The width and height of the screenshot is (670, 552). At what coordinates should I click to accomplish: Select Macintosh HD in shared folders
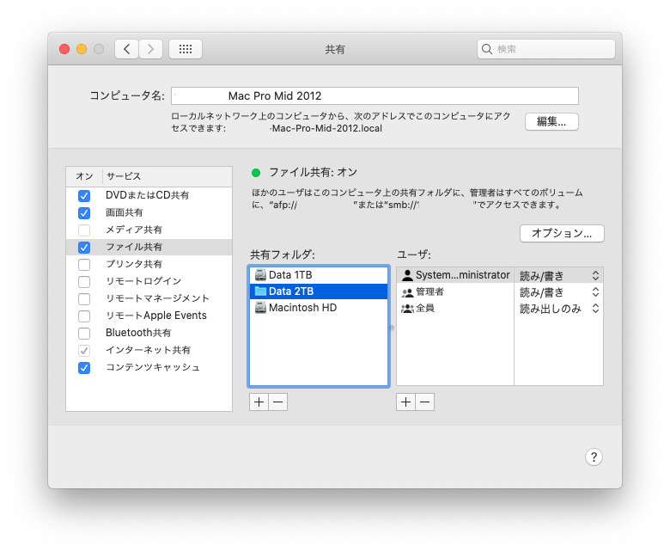(319, 308)
